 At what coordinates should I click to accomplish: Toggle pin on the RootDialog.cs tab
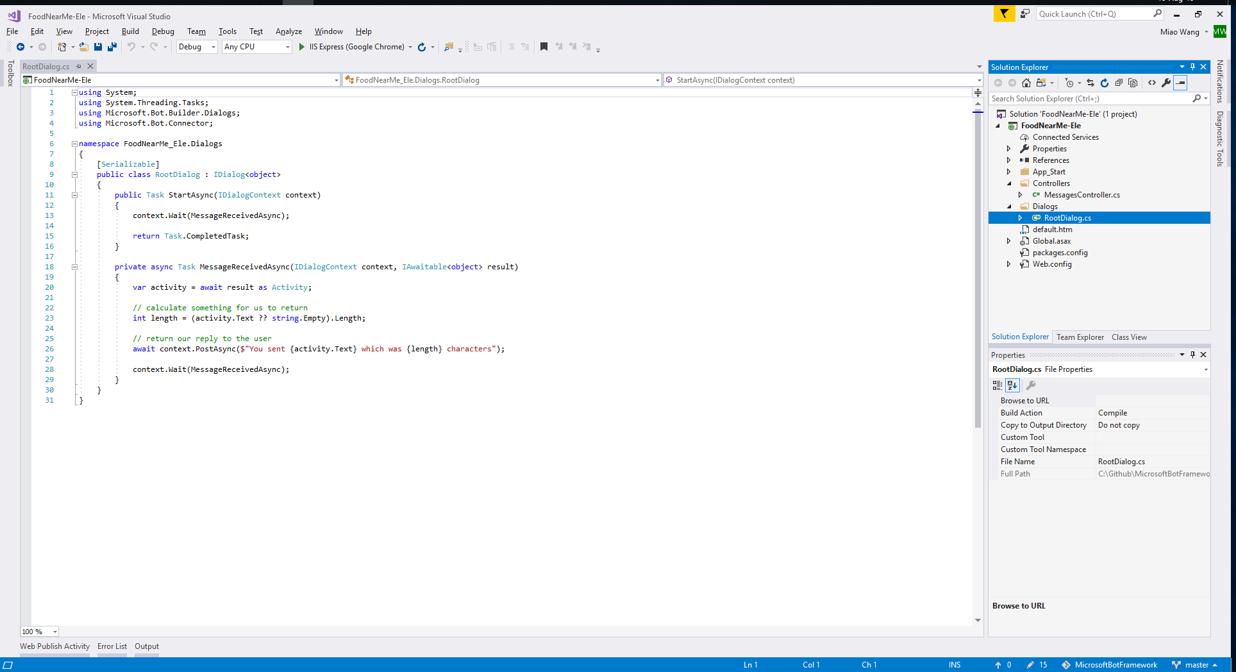(x=79, y=66)
